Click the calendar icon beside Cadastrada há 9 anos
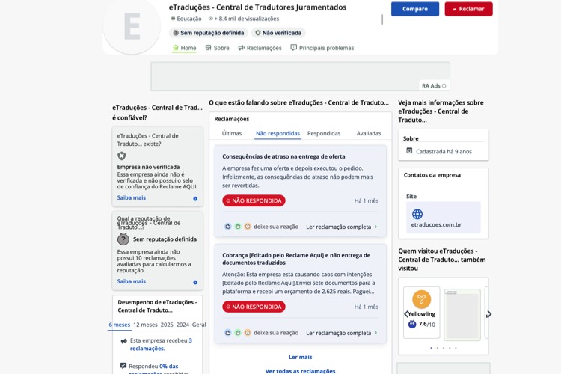This screenshot has height=374, width=561. tap(409, 150)
